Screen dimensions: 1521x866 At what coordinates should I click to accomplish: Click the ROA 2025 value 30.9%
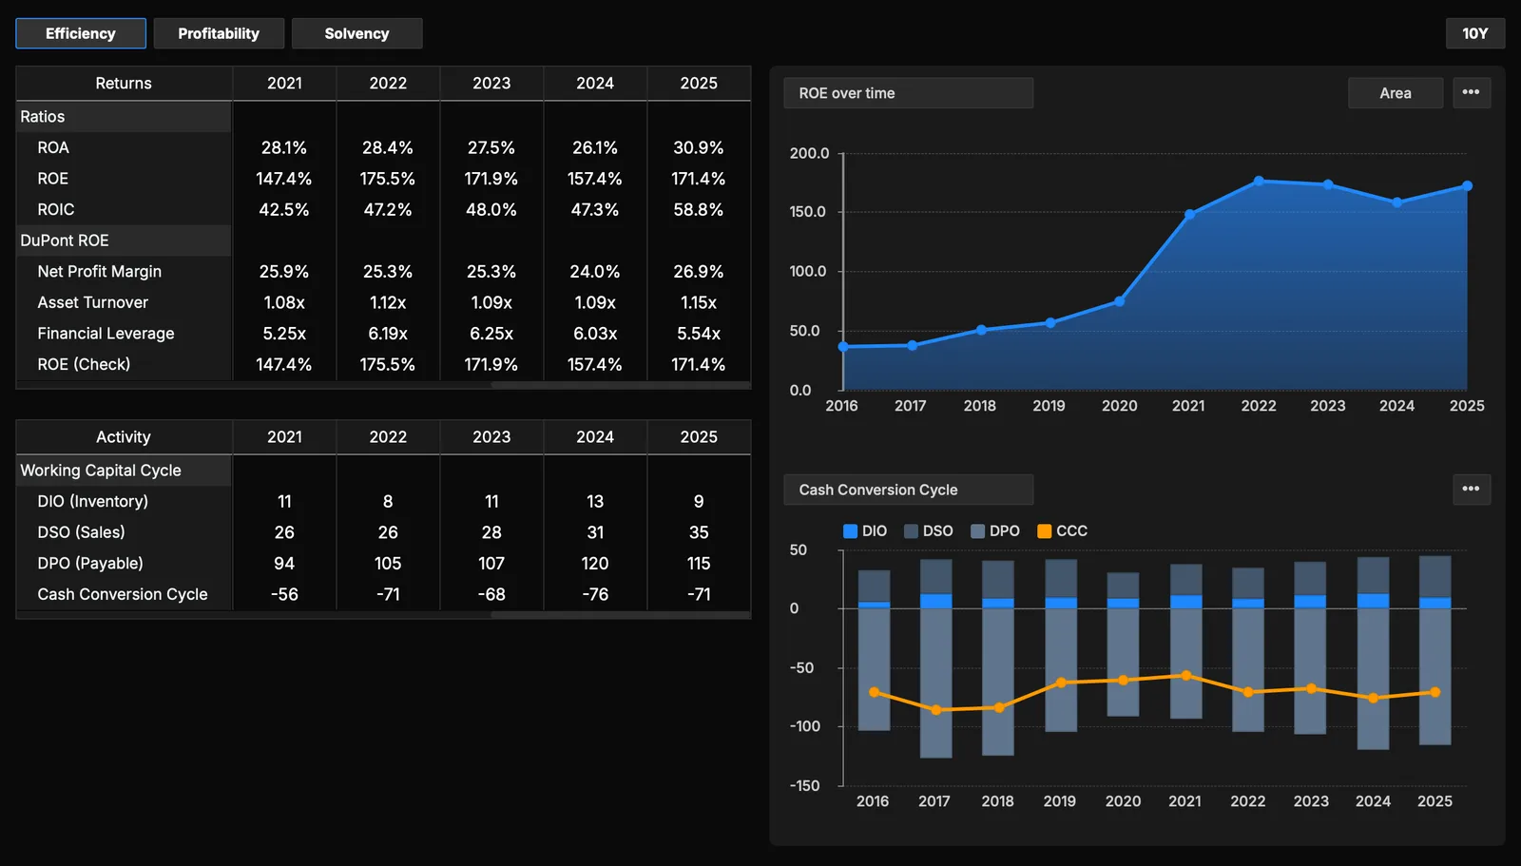coord(699,148)
